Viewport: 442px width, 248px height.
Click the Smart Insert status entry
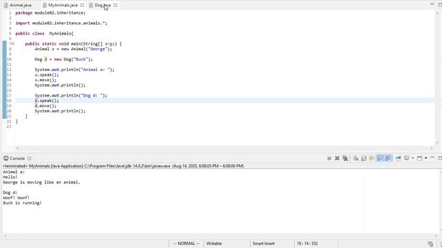[x=263, y=243]
